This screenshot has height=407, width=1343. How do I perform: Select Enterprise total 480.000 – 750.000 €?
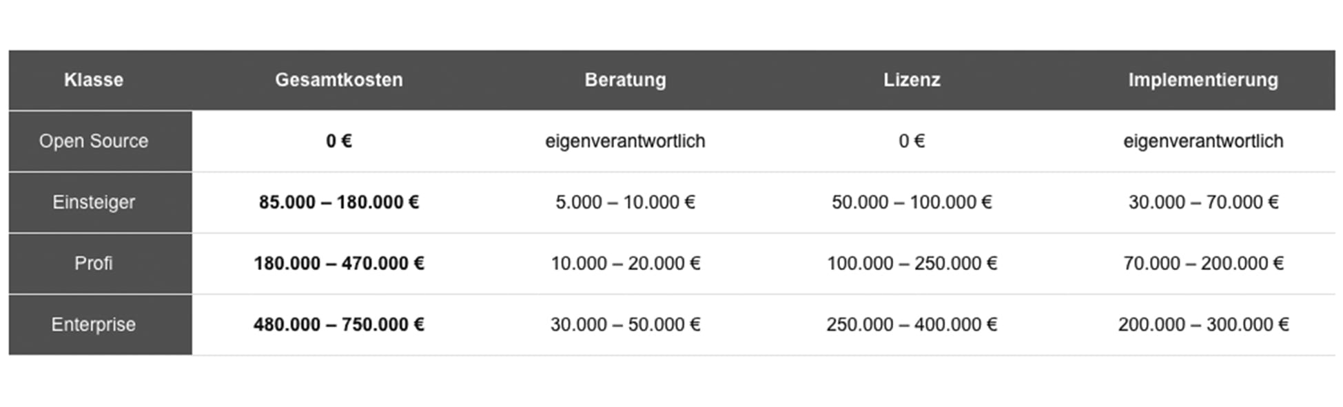[339, 324]
